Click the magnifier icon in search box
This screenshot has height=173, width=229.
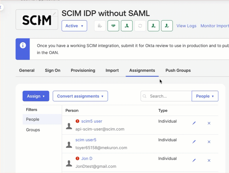tap(145, 96)
